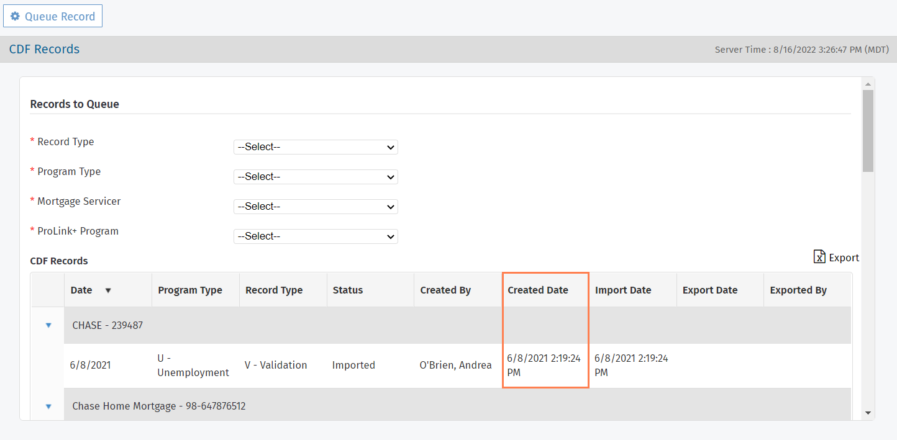Viewport: 897px width, 440px height.
Task: Click the Date column sort arrow
Action: coord(108,290)
